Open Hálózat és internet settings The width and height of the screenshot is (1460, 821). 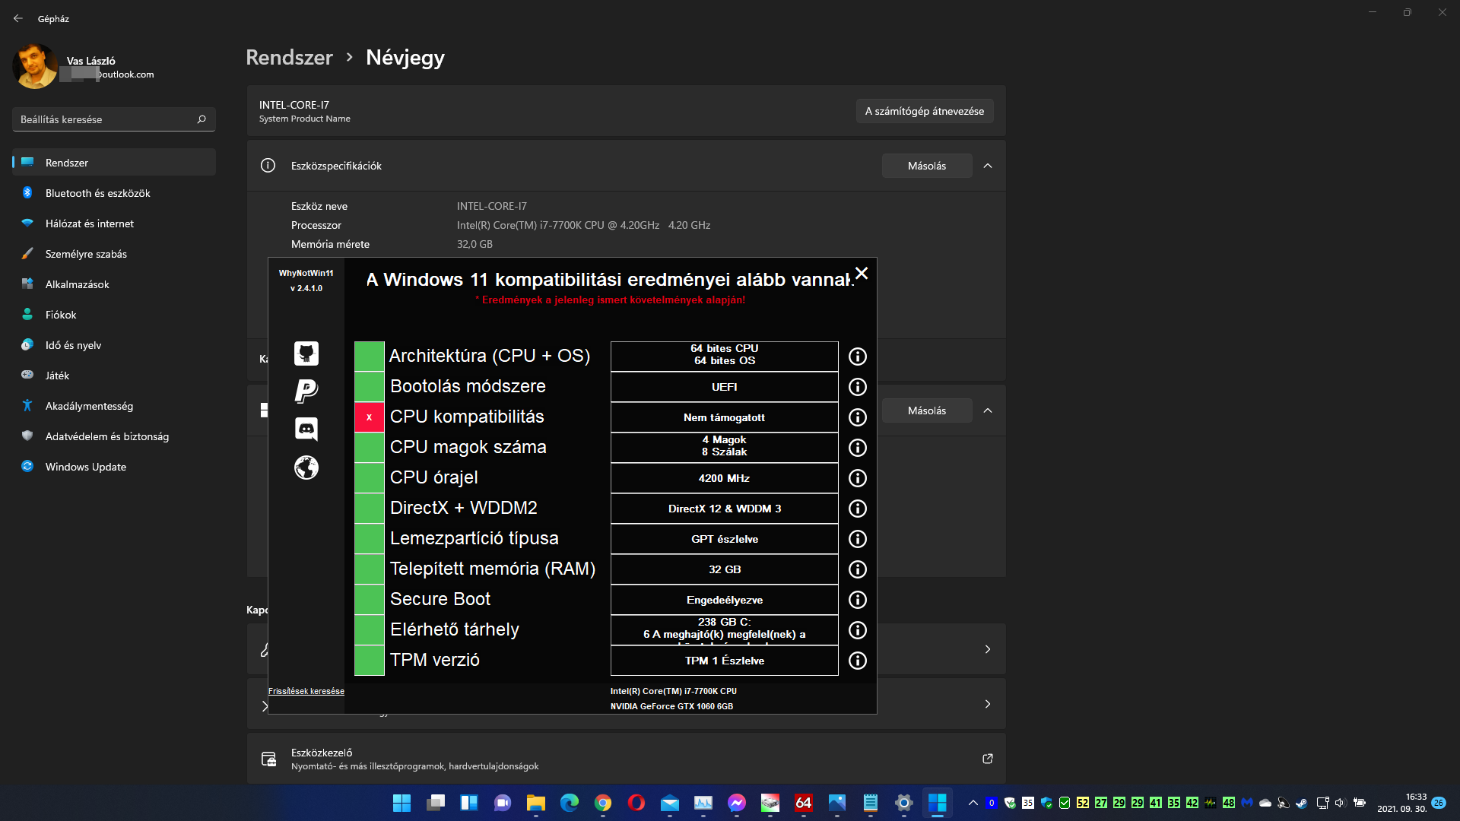[x=114, y=223]
